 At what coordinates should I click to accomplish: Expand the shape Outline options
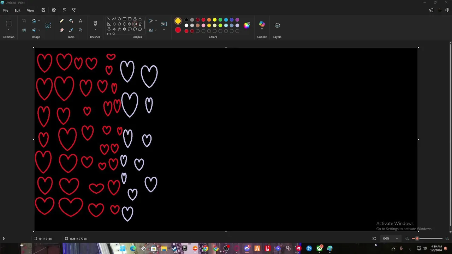[x=156, y=21]
